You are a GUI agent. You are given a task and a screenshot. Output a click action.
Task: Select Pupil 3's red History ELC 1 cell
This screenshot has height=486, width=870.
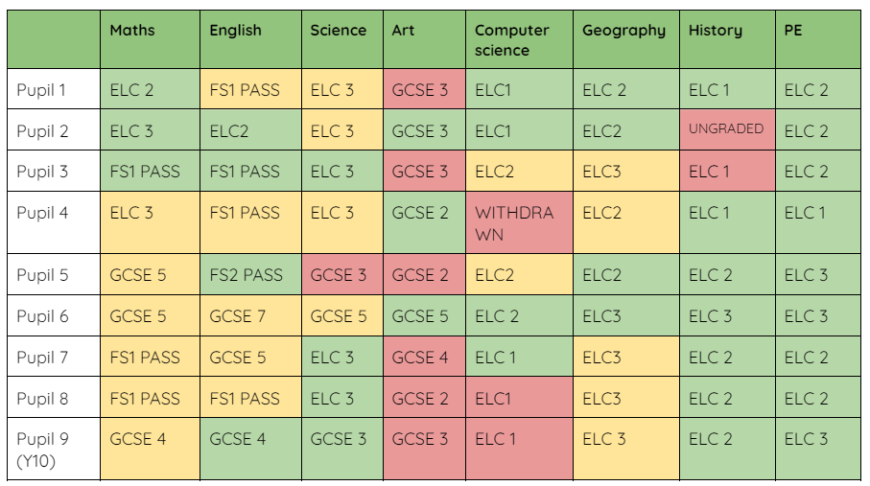click(x=710, y=172)
